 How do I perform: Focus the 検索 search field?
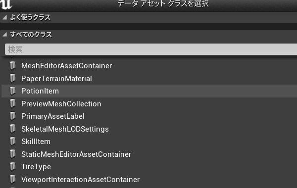click(151, 49)
